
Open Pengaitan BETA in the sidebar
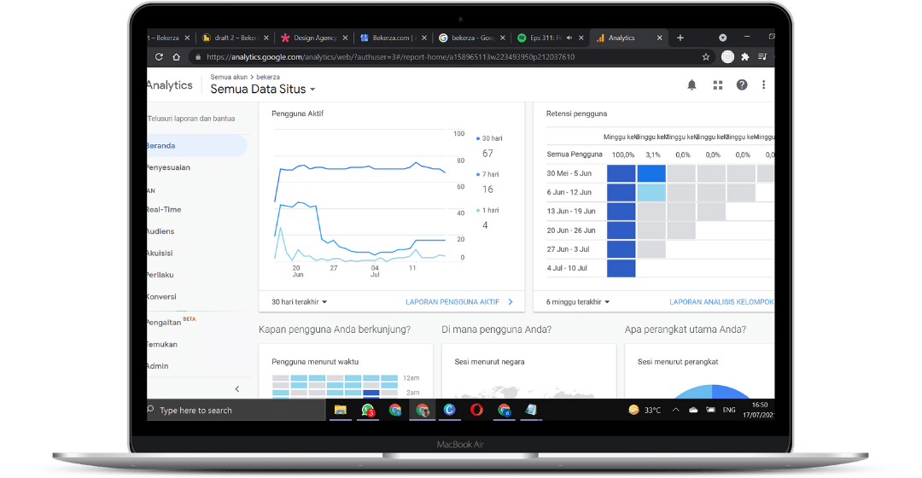click(171, 322)
